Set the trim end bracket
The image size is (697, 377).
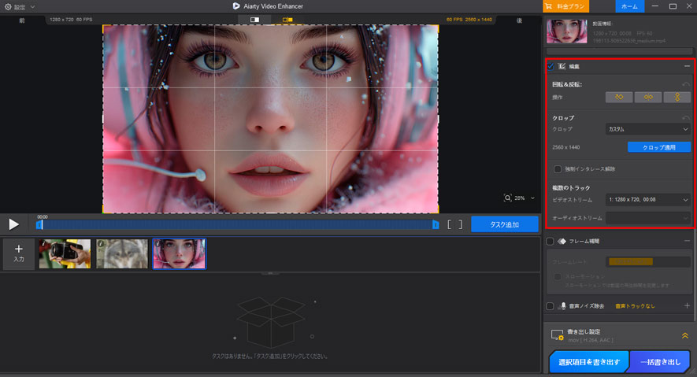[461, 224]
